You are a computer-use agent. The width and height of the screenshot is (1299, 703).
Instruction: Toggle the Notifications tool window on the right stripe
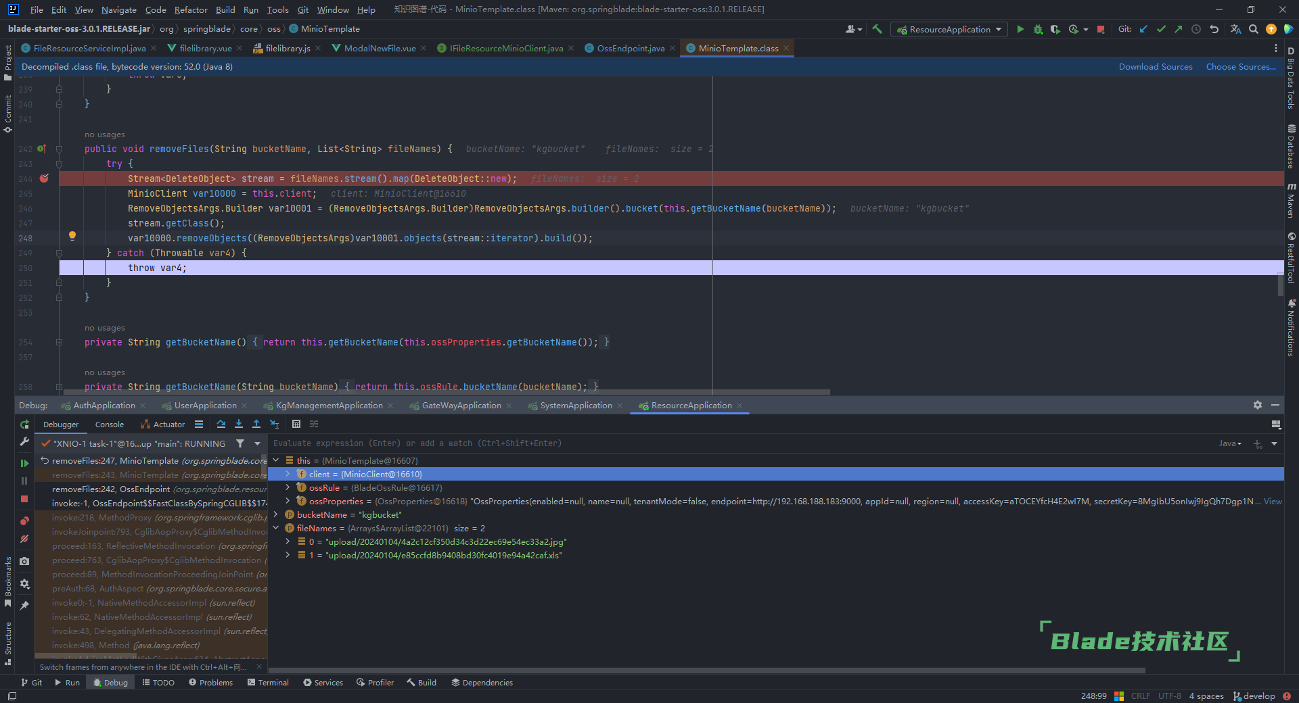[1291, 328]
